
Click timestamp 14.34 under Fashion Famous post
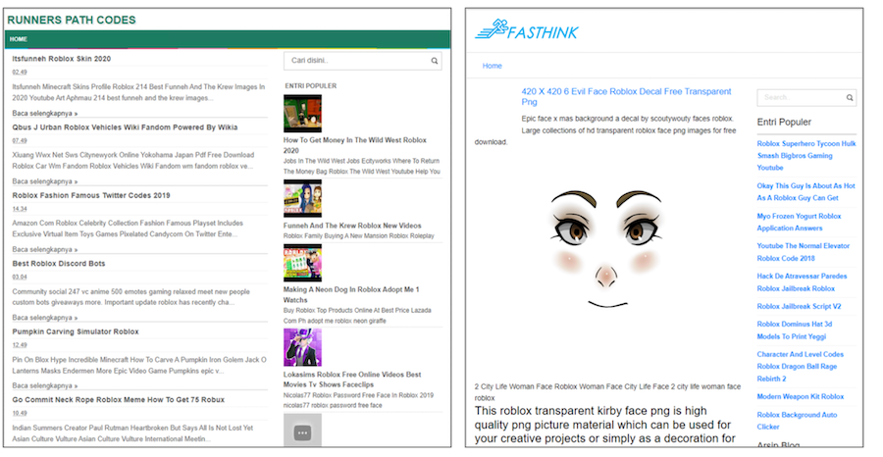(20, 209)
